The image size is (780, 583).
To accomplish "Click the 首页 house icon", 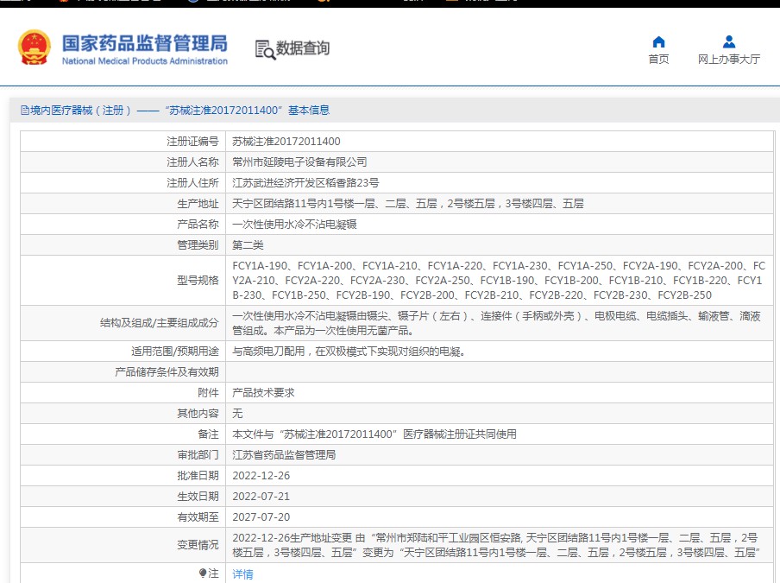I will click(x=658, y=42).
